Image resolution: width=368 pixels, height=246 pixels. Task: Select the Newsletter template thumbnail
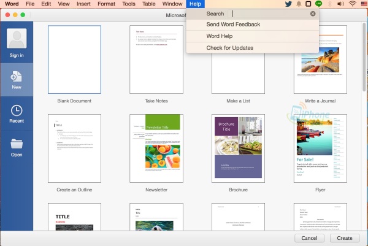(156, 148)
